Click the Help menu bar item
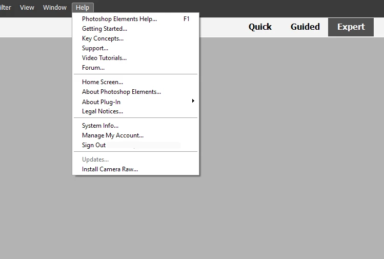 click(x=83, y=8)
